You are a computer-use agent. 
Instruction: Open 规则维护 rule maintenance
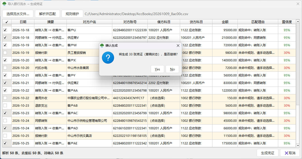[x=72, y=14]
